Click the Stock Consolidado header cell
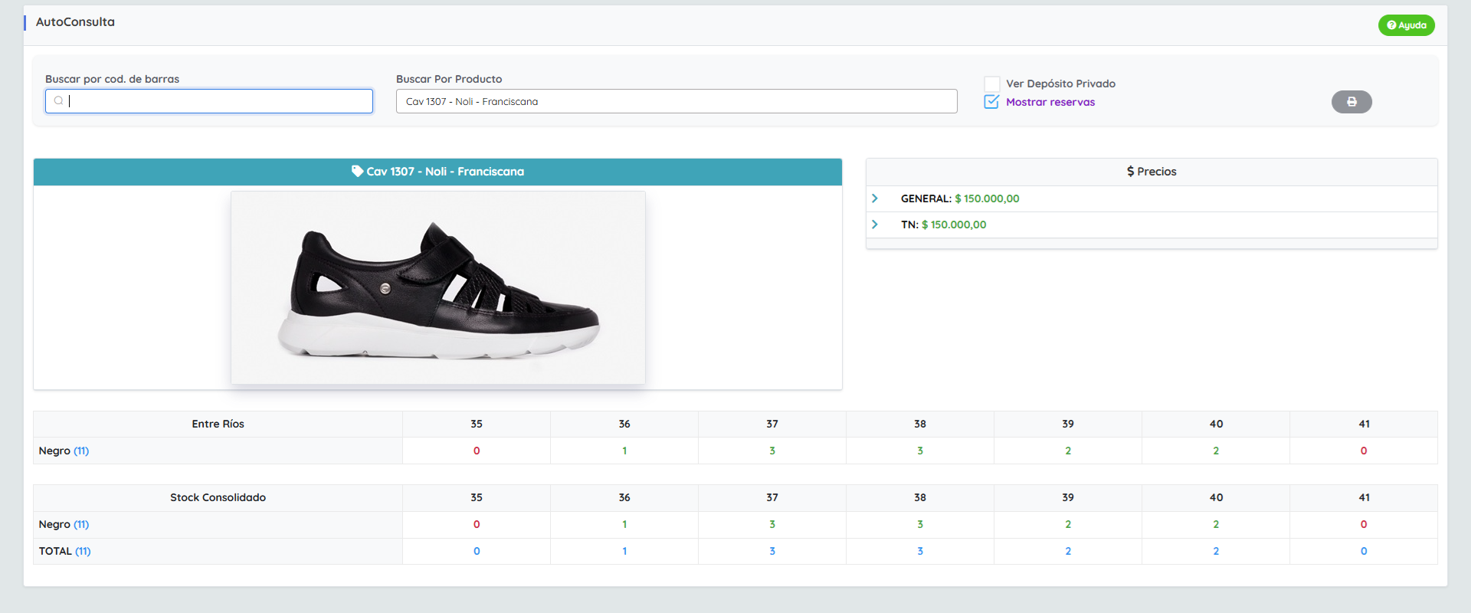 point(218,497)
